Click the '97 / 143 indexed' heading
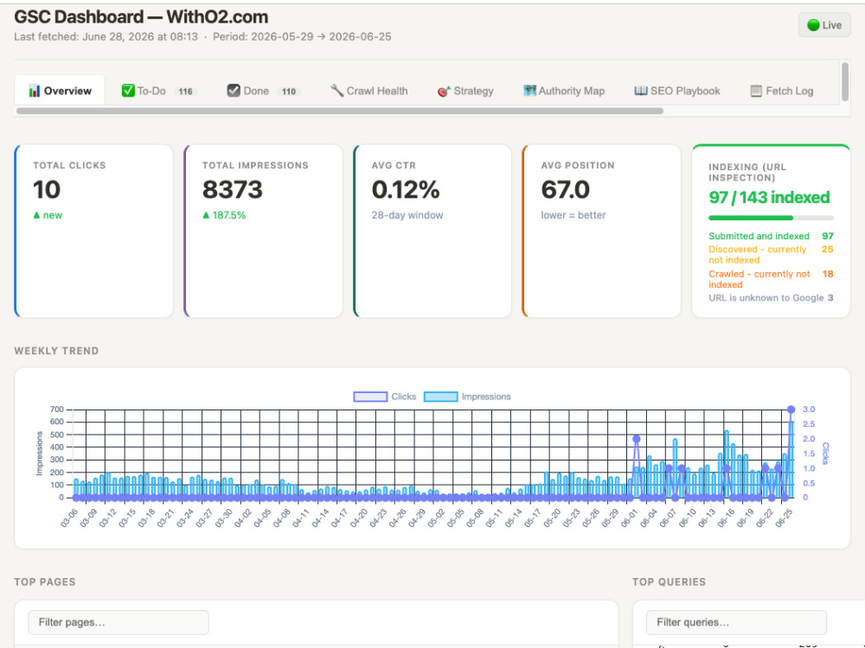865x648 pixels. pyautogui.click(x=769, y=197)
